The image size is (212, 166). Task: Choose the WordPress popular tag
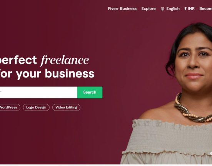(10, 107)
